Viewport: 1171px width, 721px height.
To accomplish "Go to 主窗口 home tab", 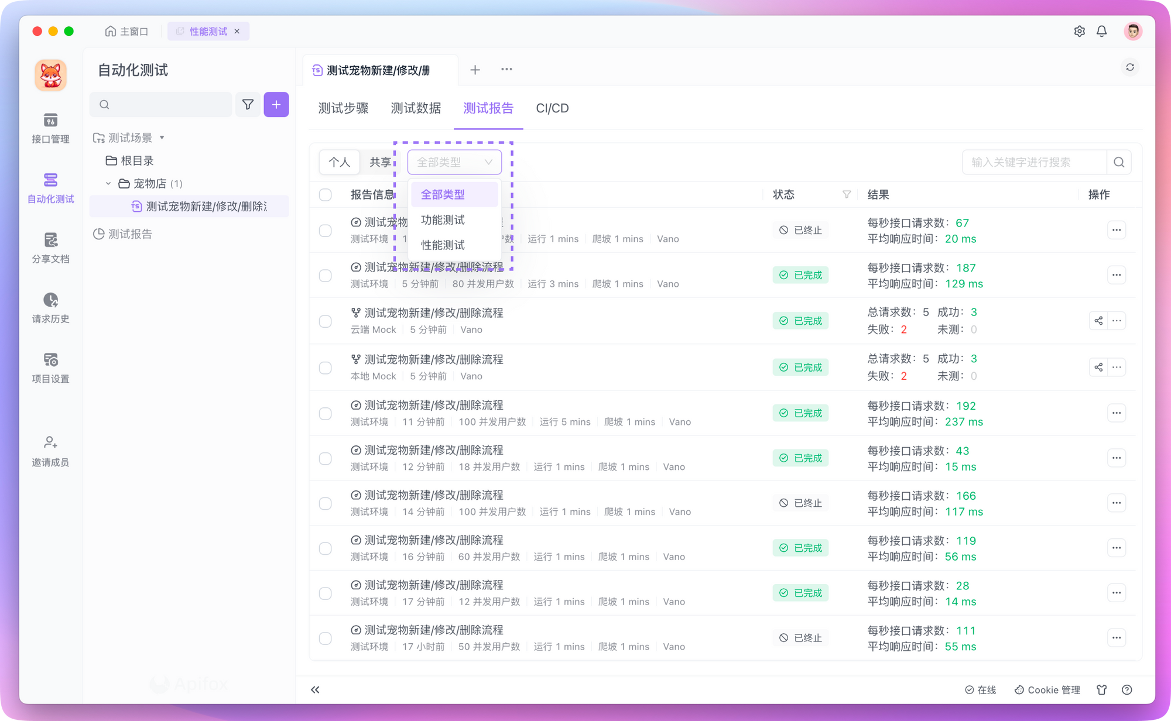I will coord(126,31).
